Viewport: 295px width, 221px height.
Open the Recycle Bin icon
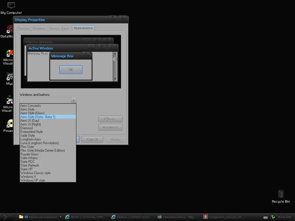tap(281, 196)
